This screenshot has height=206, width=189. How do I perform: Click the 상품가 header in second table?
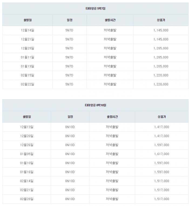pyautogui.click(x=162, y=117)
